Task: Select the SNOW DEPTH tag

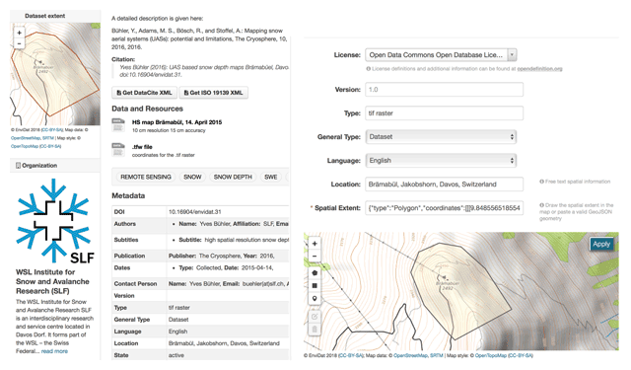Action: [x=233, y=178]
